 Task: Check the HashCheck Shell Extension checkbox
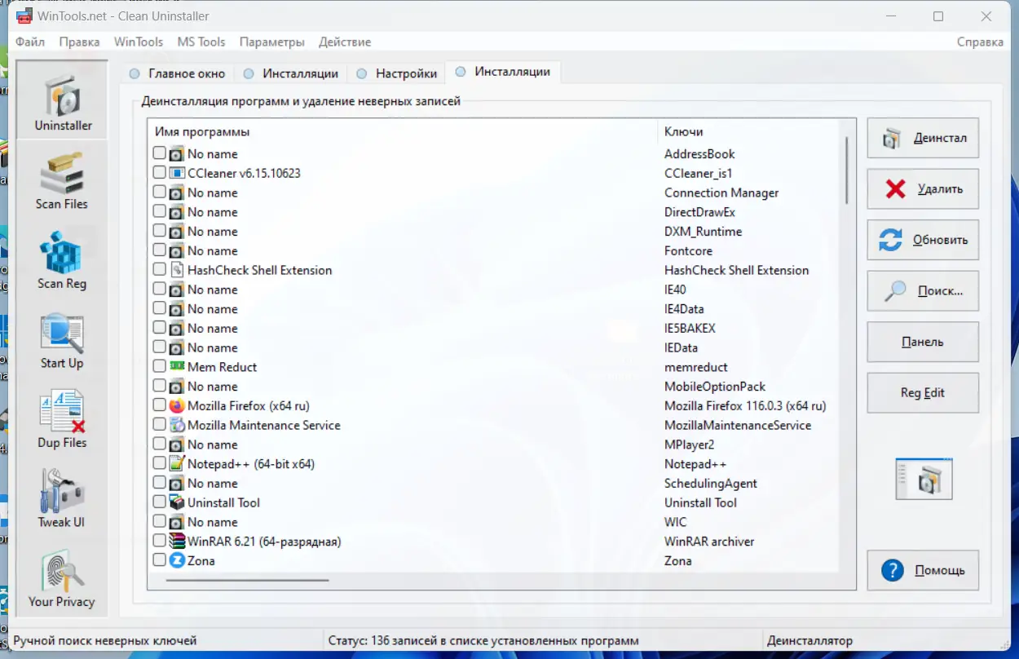point(159,270)
